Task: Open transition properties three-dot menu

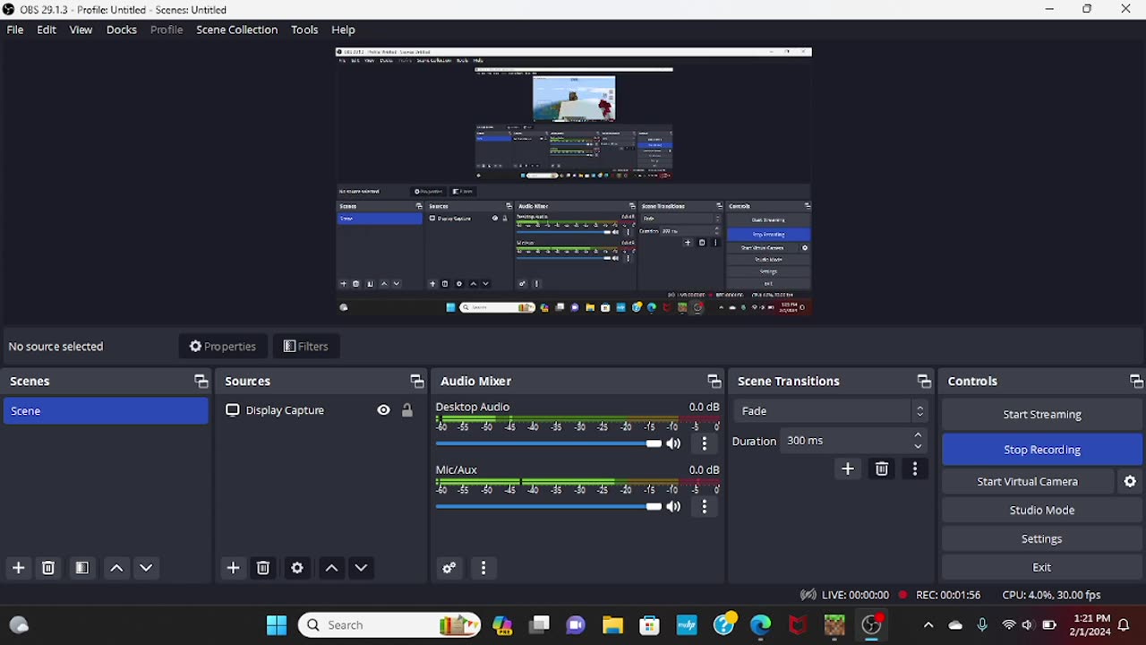Action: tap(914, 469)
